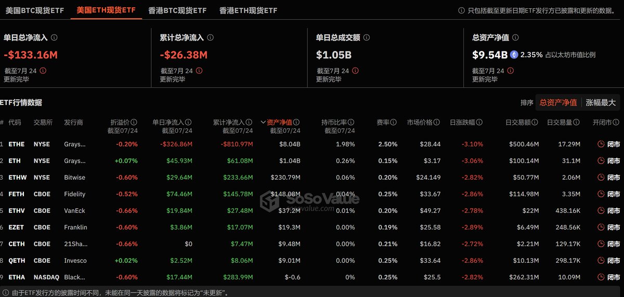The image size is (624, 297).
Task: Click info icon next to 单日总成交额
Action: 367,38
